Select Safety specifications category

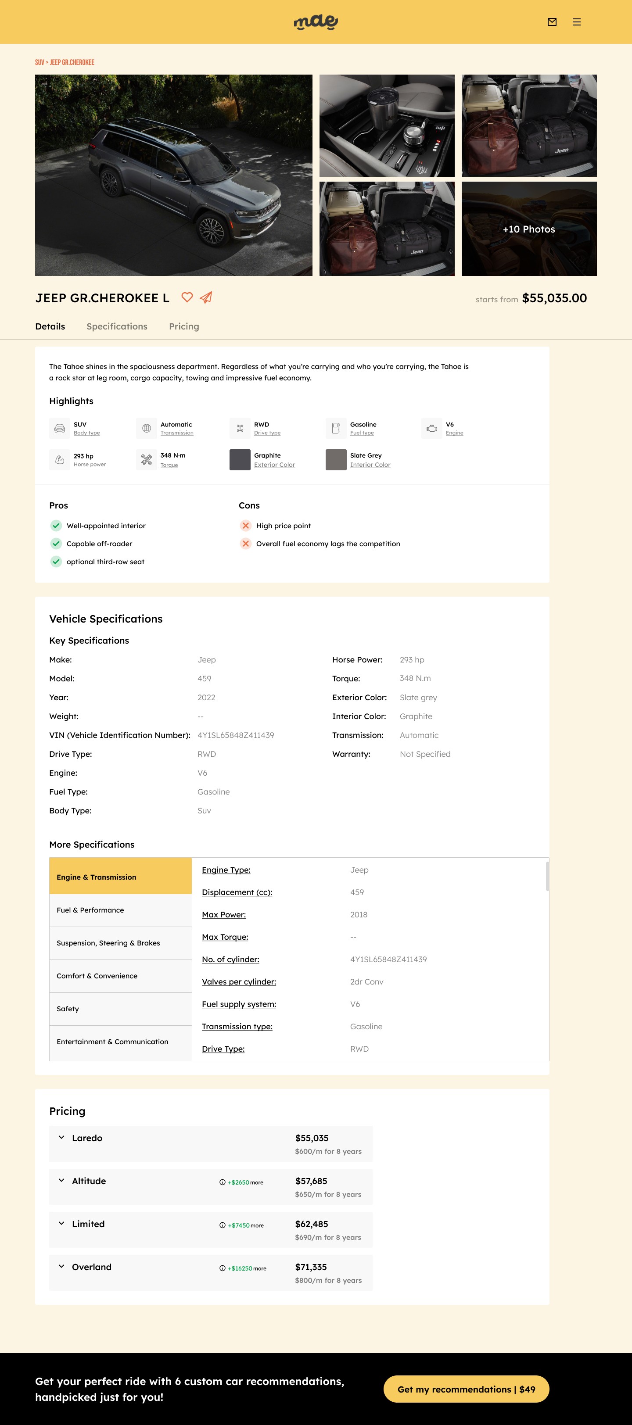point(121,1009)
